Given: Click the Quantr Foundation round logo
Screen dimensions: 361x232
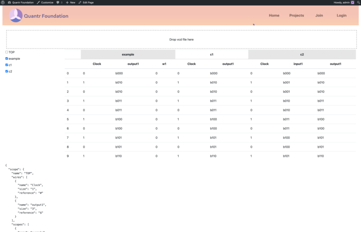Looking at the screenshot, I should pyautogui.click(x=16, y=16).
